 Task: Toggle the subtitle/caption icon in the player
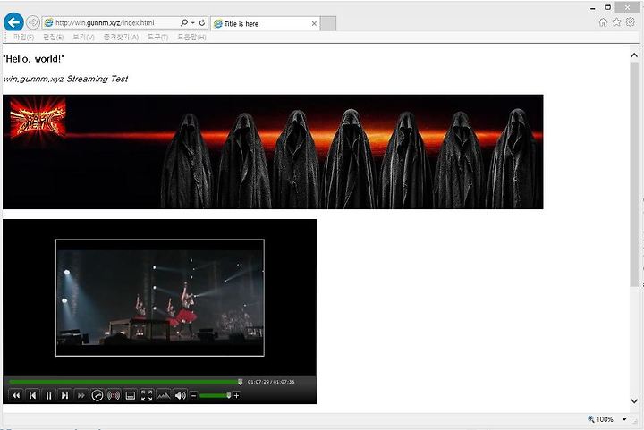click(x=131, y=395)
